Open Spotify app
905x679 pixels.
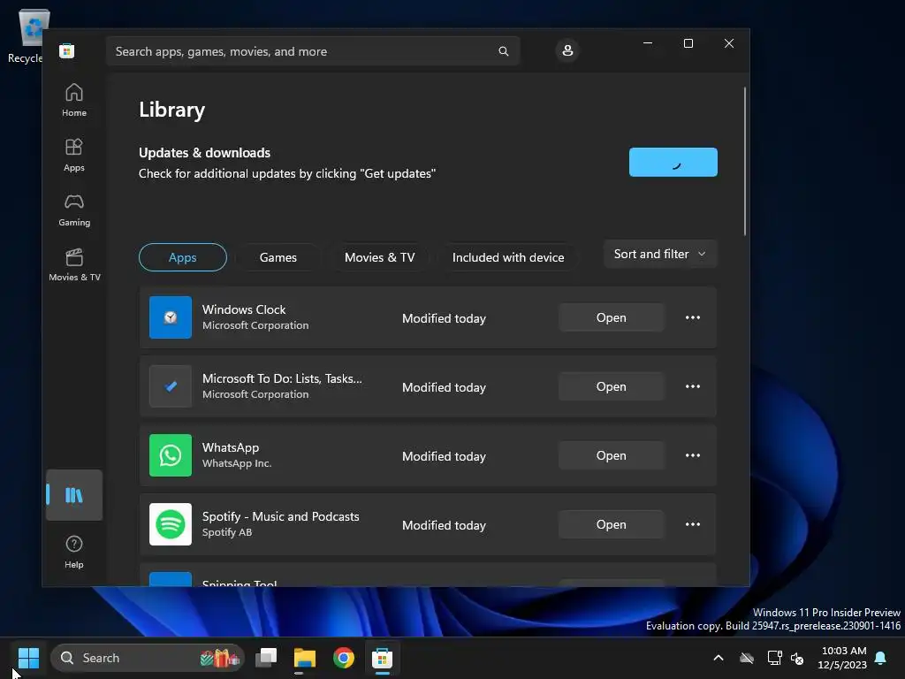[x=612, y=524]
